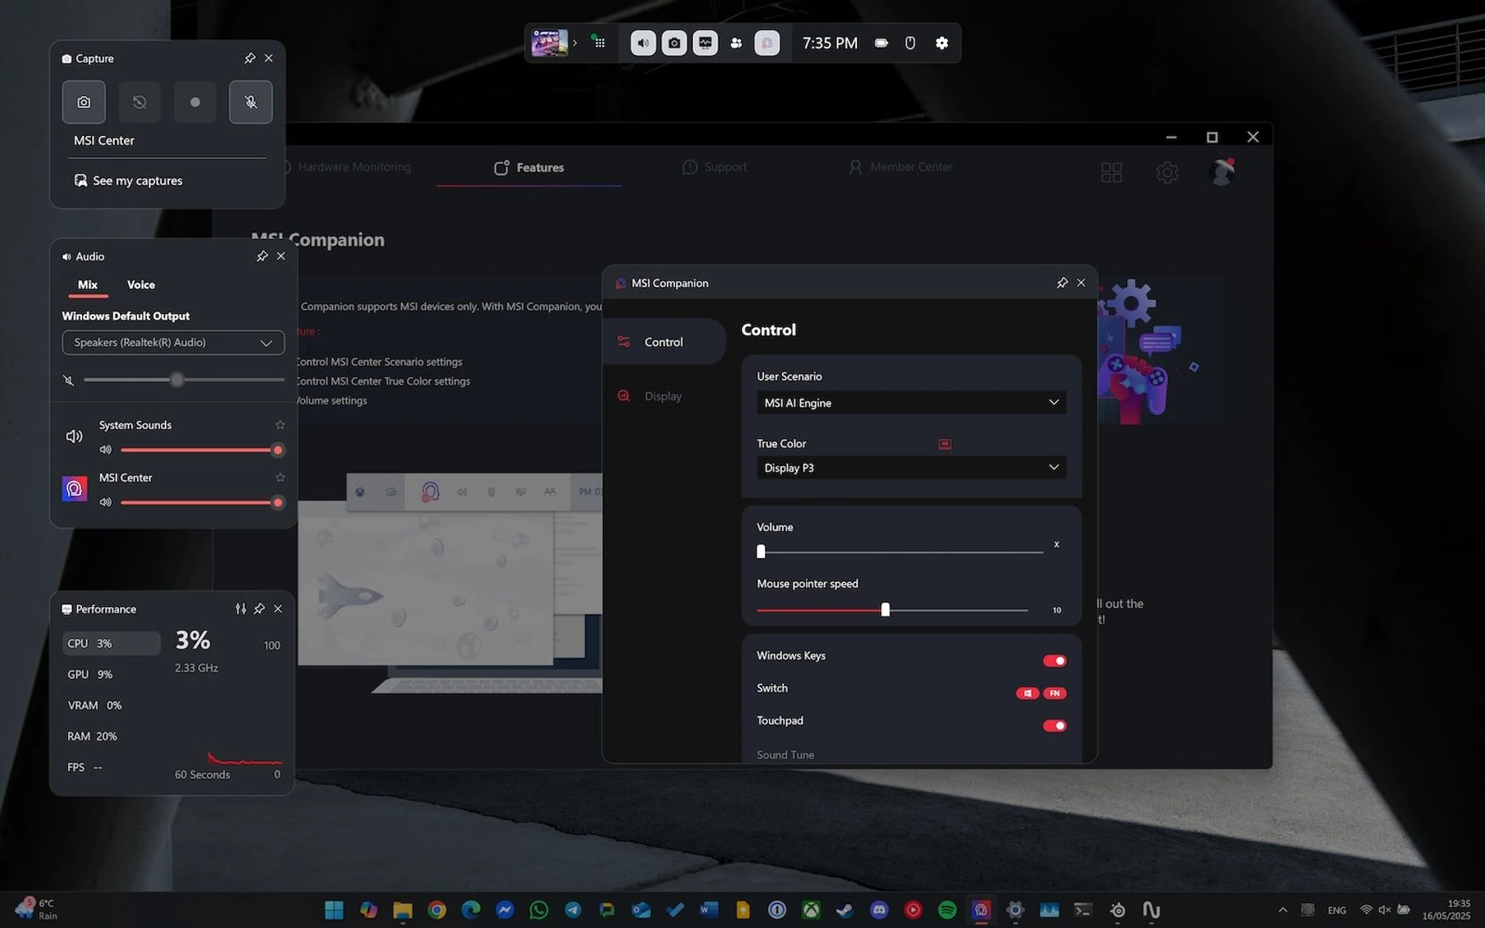Toggle the Touchpad switch
Viewport: 1485px width, 928px height.
click(x=1054, y=725)
